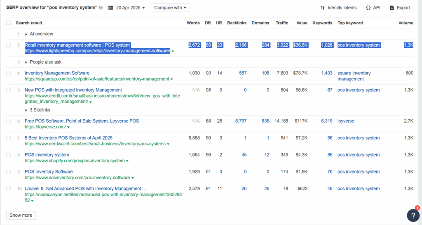Image resolution: width=422 pixels, height=225 pixels.
Task: Expand the AI overview row
Action: tap(26, 34)
